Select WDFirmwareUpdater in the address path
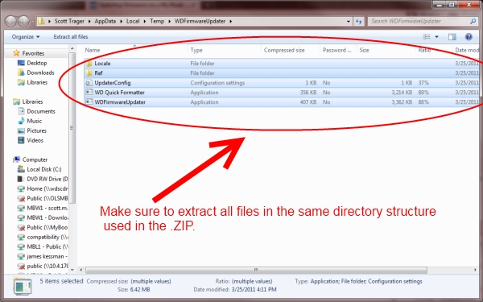 200,21
